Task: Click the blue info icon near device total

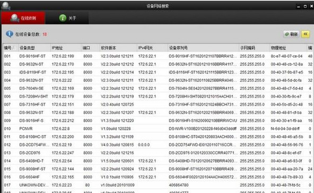Action: coord(10,34)
